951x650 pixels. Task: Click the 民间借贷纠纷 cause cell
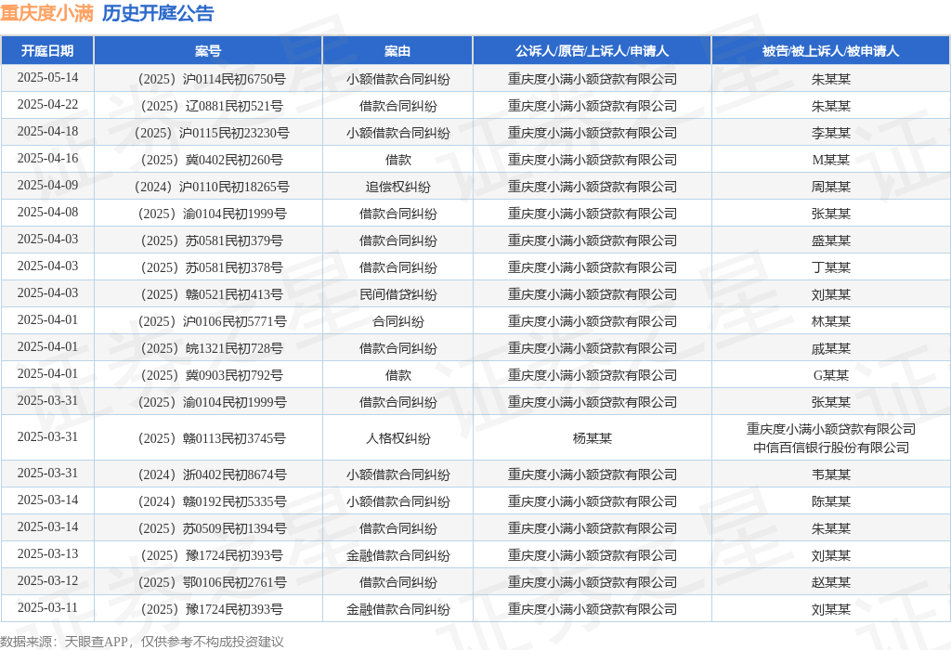point(397,294)
